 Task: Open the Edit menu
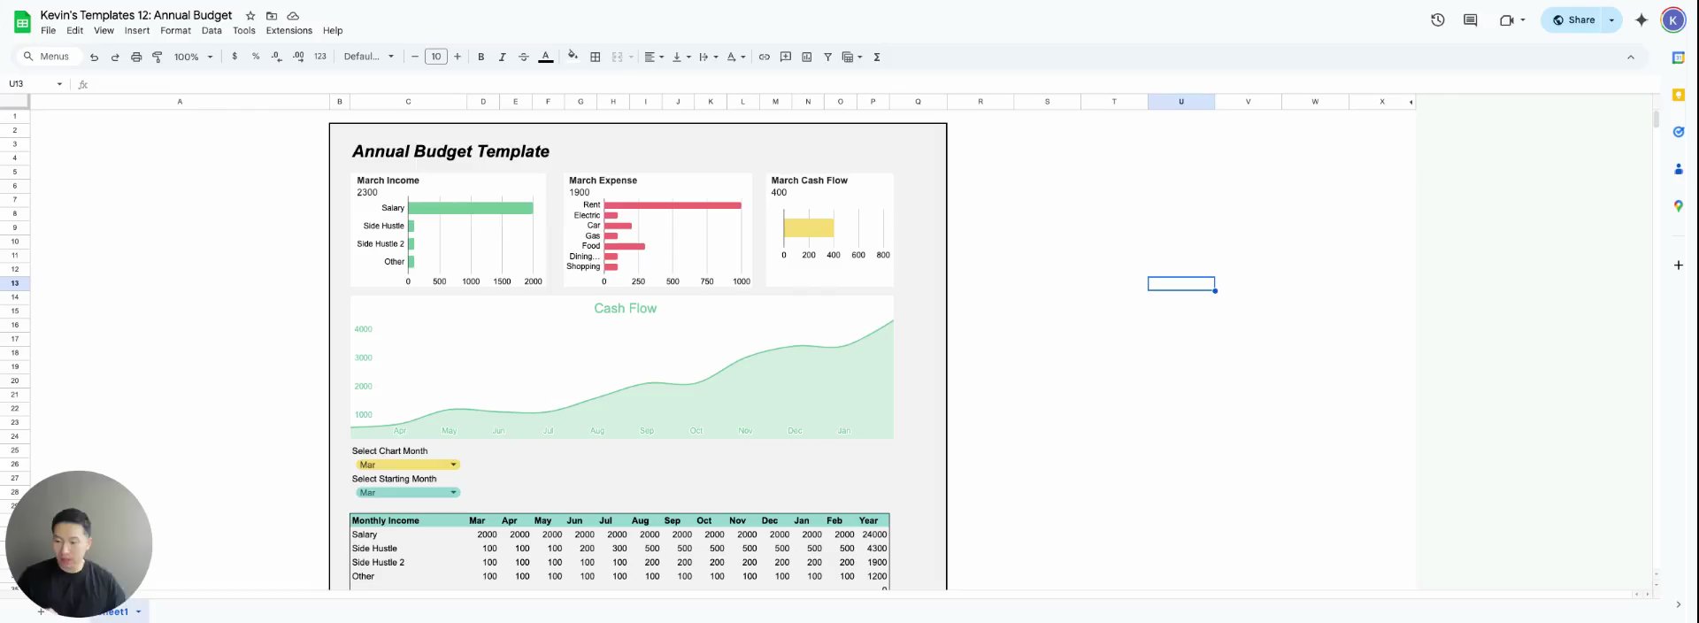(x=75, y=30)
